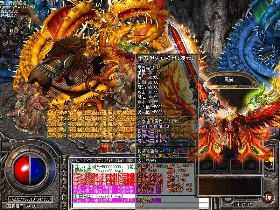Click the 激活效果 heading
Screen dimensions: 280x210
(x=147, y=161)
